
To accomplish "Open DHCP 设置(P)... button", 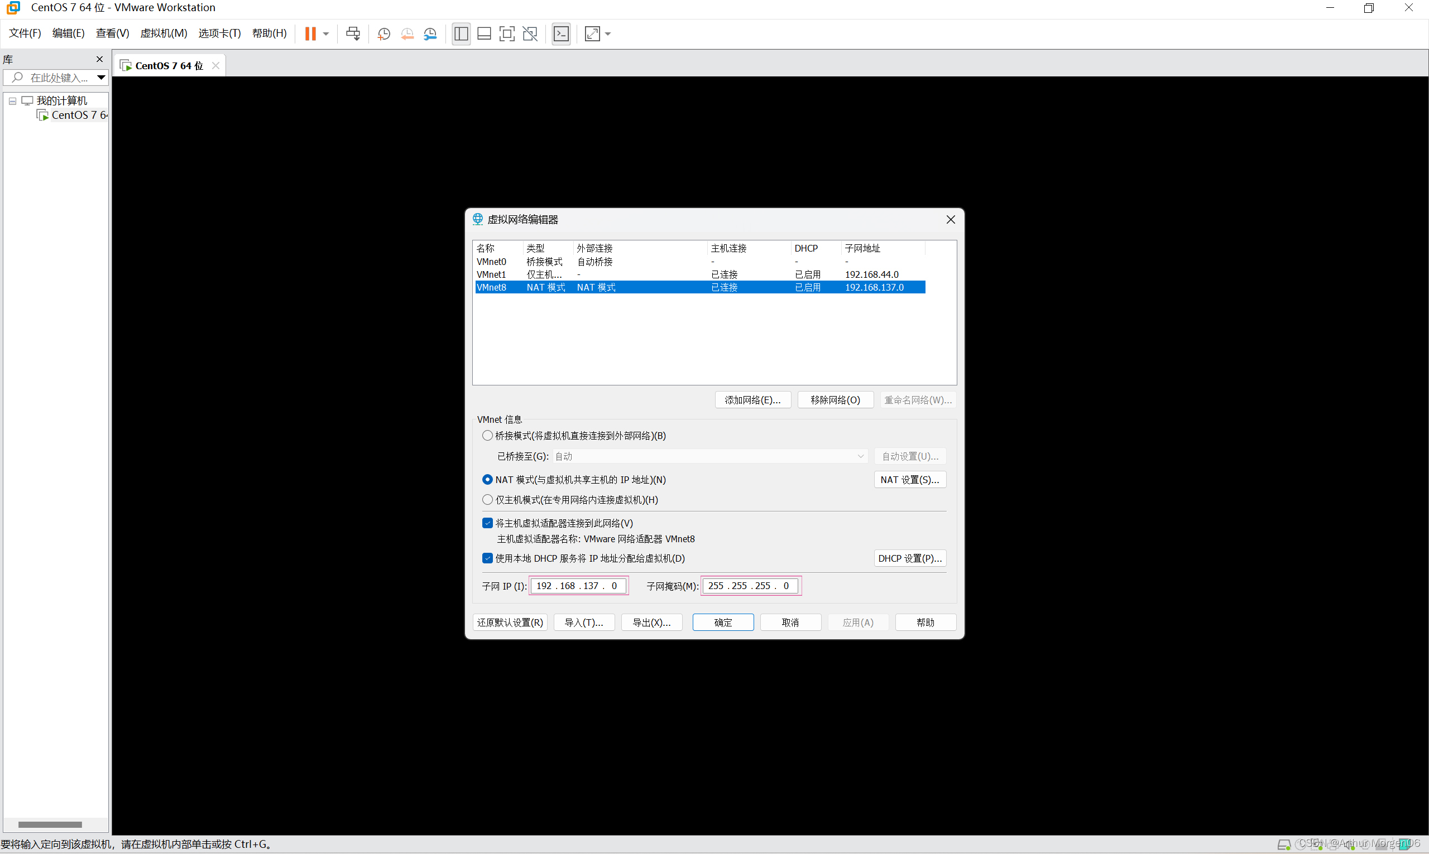I will [x=910, y=558].
